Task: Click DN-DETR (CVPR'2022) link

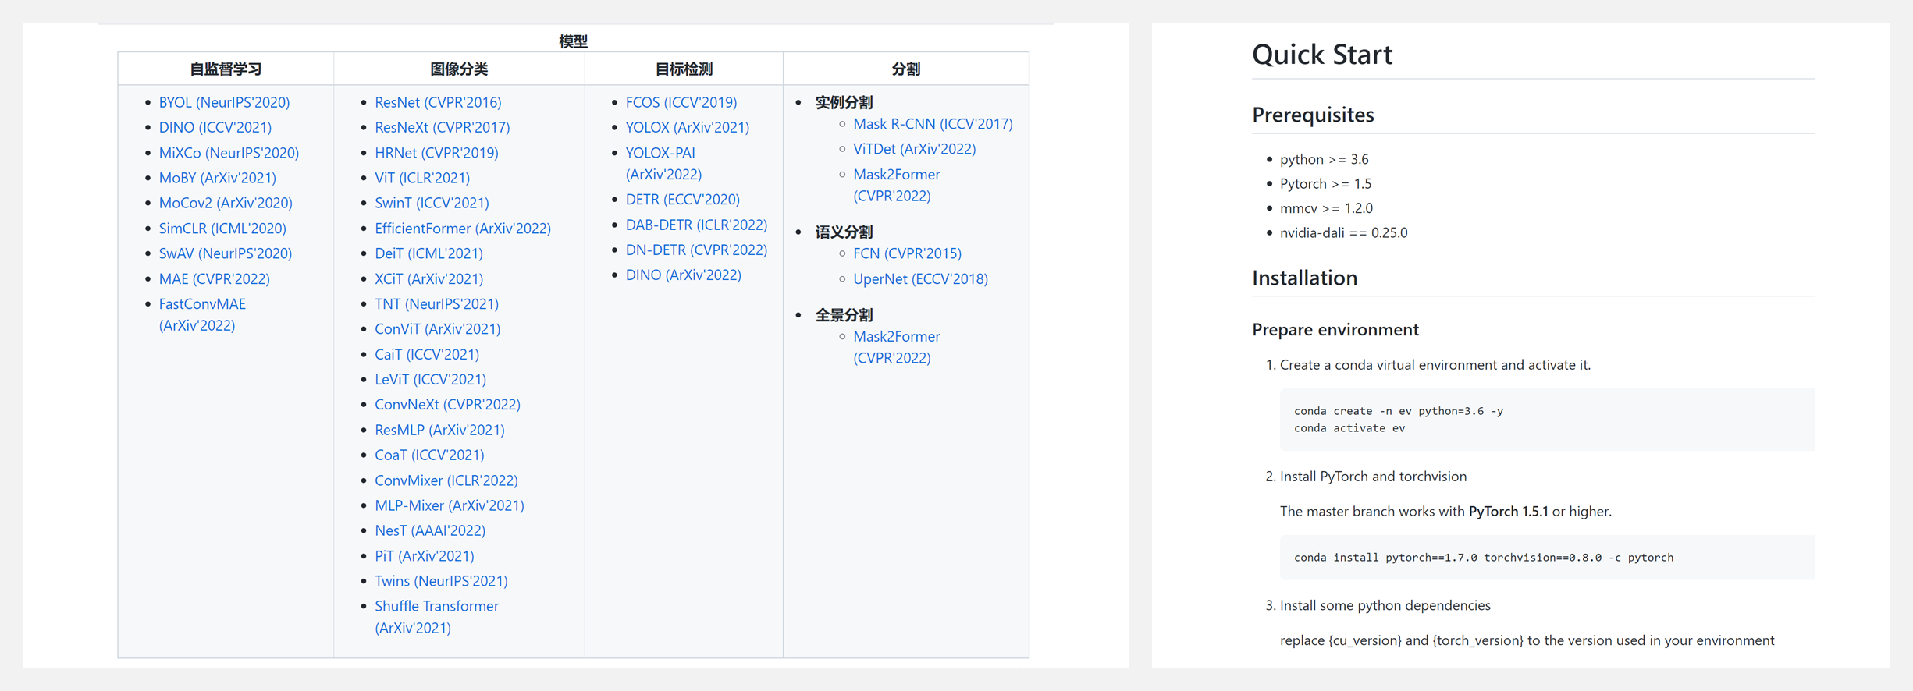Action: pyautogui.click(x=696, y=250)
